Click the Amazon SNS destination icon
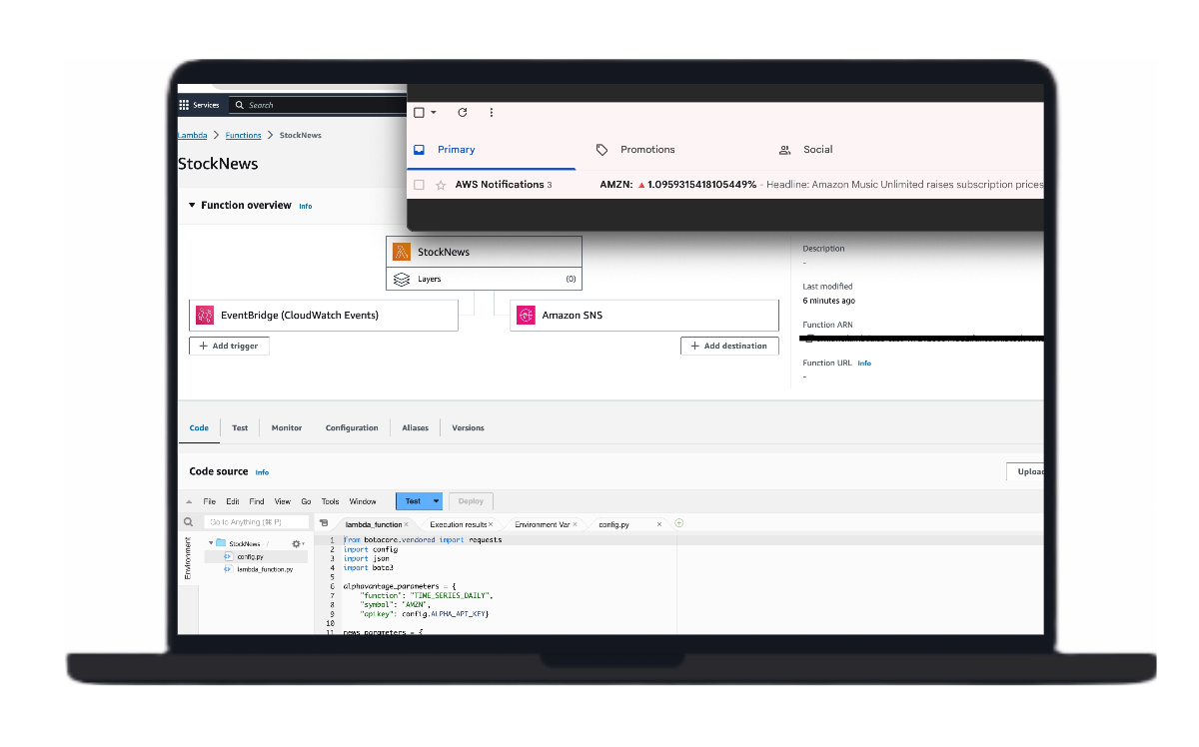Screen dimensions: 1199x747 526,316
